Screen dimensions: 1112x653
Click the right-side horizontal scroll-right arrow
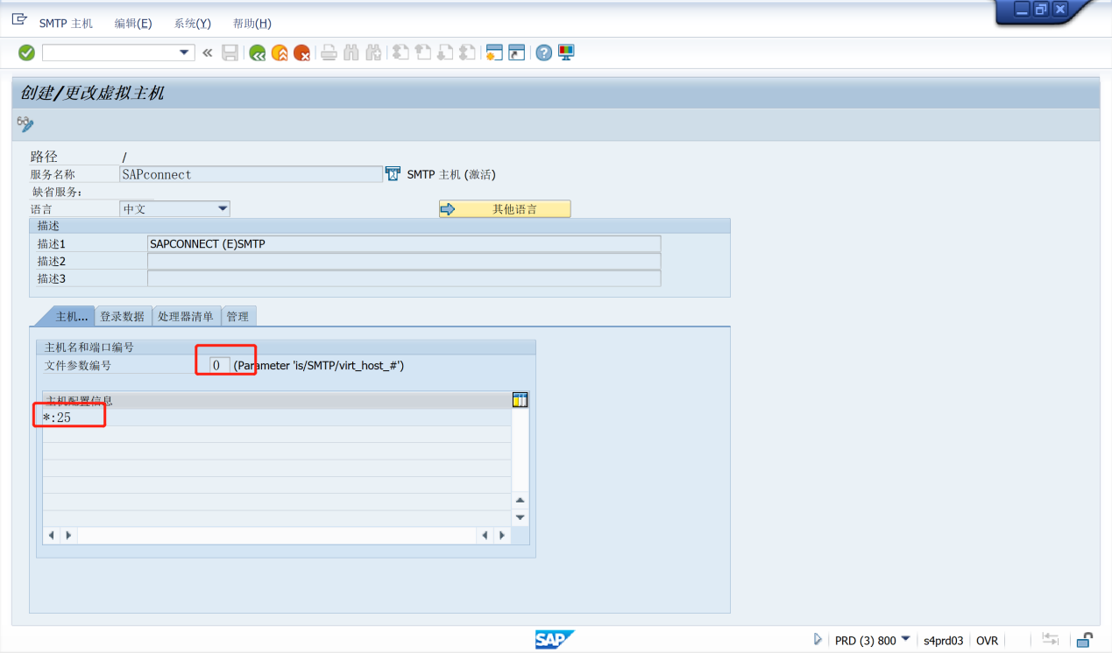pyautogui.click(x=501, y=535)
